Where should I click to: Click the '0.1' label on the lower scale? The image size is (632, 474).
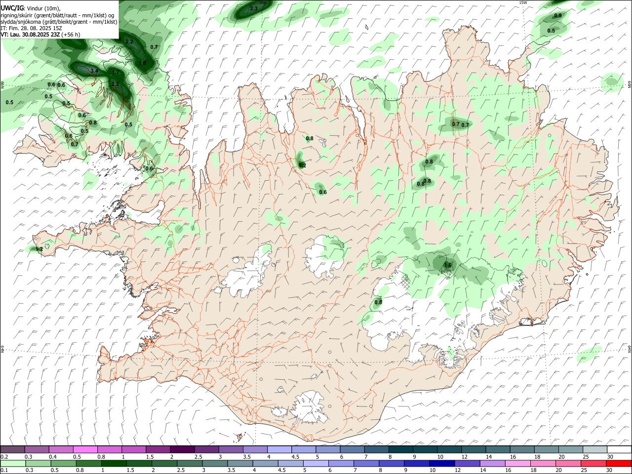4,471
